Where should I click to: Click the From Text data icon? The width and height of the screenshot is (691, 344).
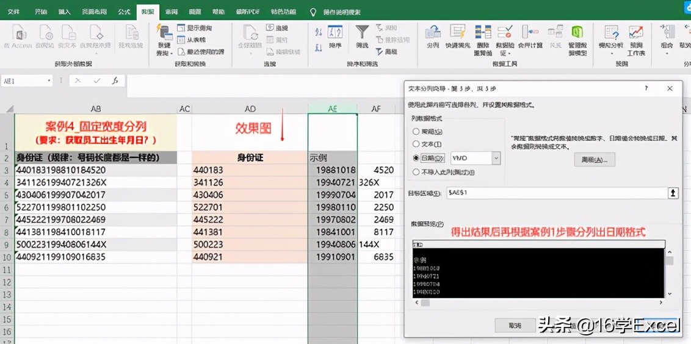click(x=68, y=32)
